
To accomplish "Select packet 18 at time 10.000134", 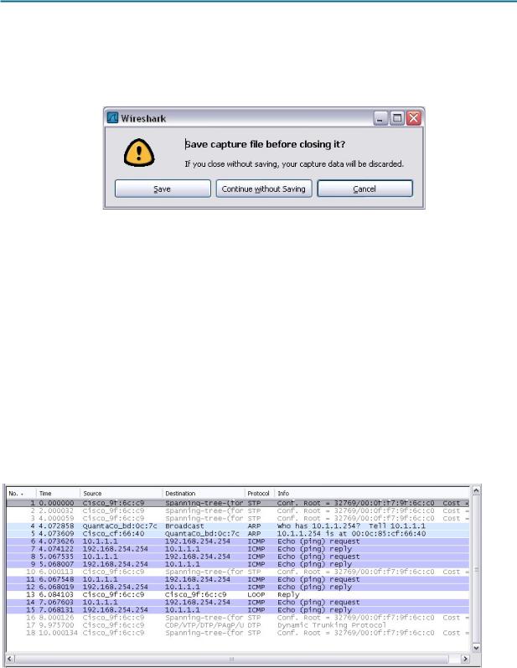I will 238,633.
